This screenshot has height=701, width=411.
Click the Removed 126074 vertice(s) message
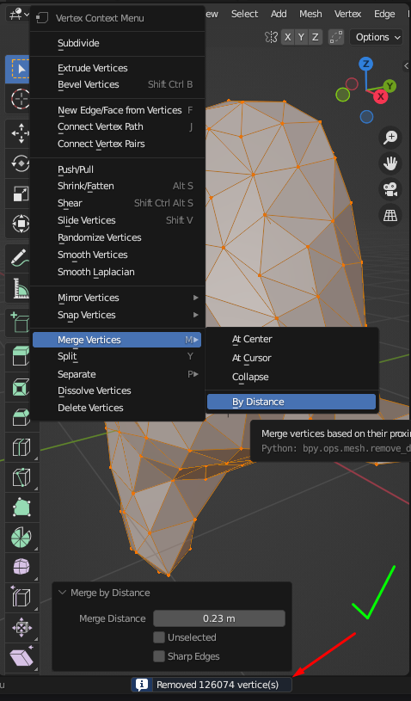tap(218, 685)
